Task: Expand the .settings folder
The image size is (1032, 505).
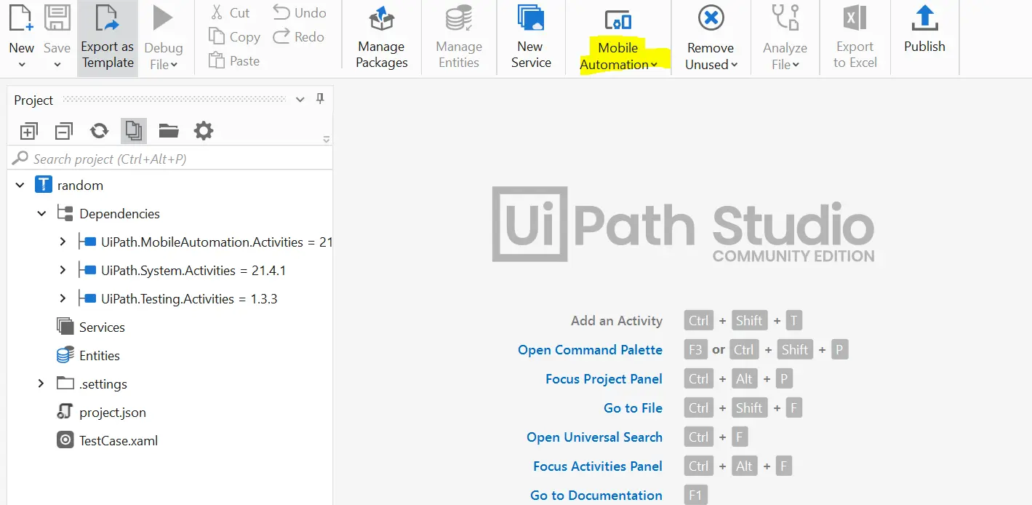Action: (x=41, y=383)
